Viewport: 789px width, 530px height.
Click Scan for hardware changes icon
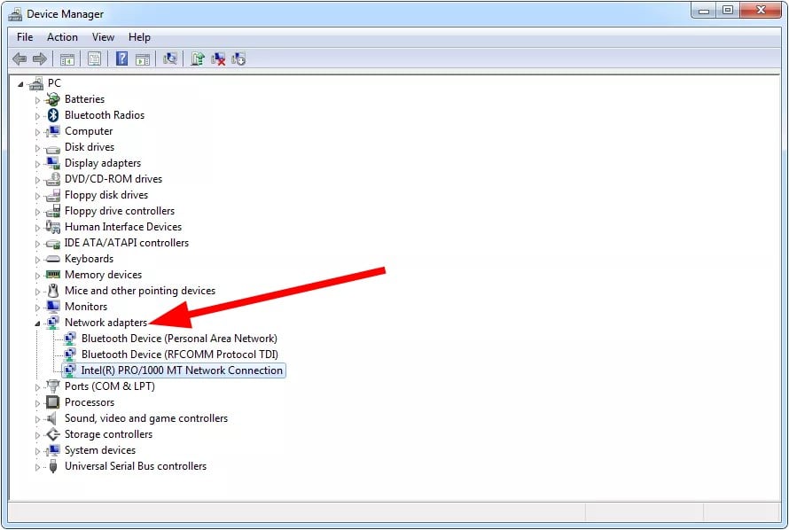point(170,59)
